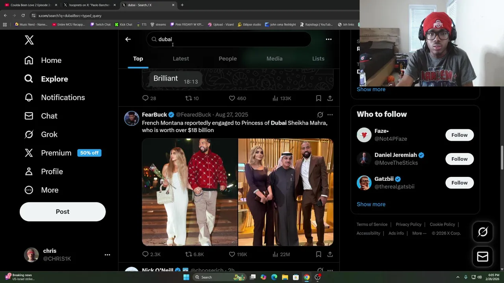Switch to the Latest tab

point(181,59)
